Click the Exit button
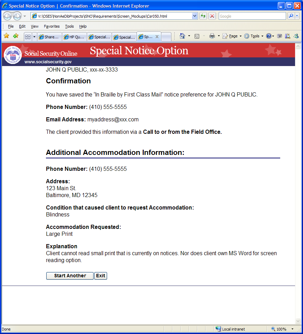The width and height of the screenshot is (303, 334). (101, 276)
